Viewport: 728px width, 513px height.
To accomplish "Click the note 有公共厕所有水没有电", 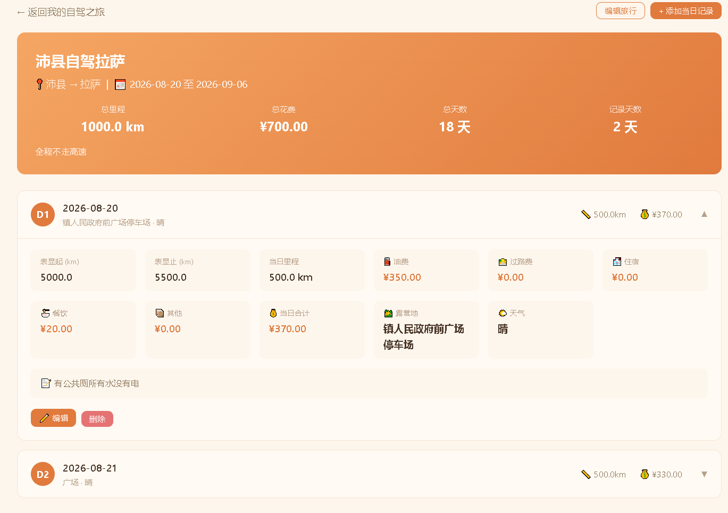I will pyautogui.click(x=97, y=383).
